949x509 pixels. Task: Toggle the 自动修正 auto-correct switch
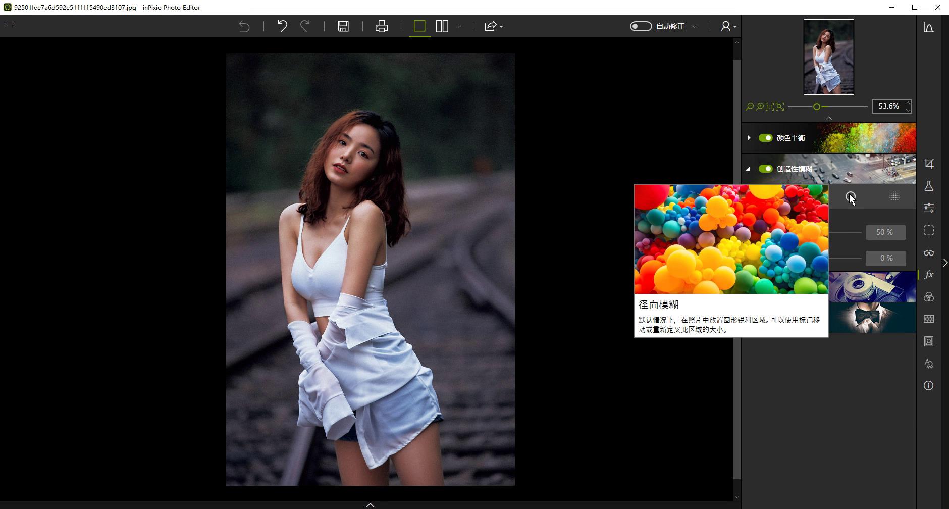(x=641, y=26)
